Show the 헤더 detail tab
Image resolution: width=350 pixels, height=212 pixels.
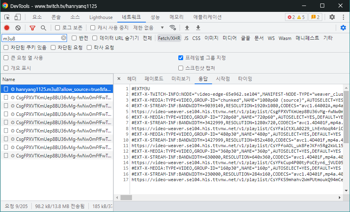pos(132,79)
